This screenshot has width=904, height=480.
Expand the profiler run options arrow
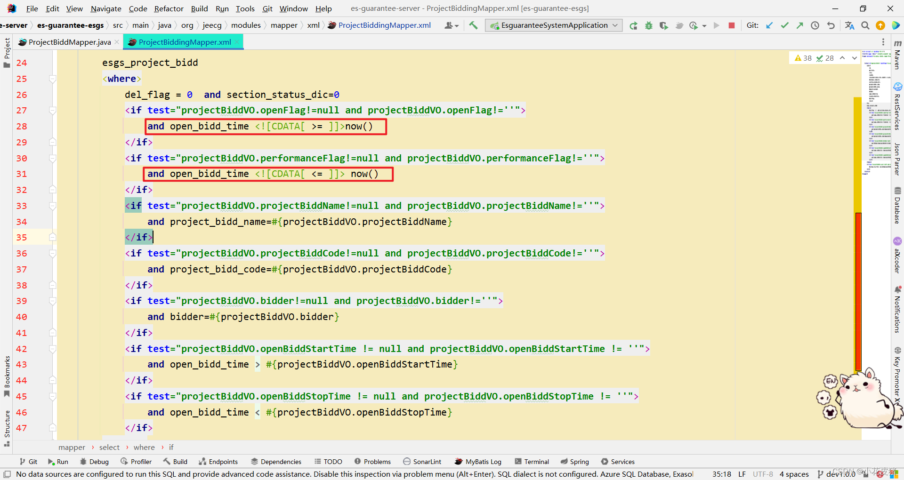pos(704,26)
